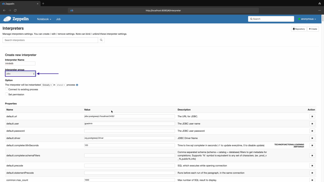
Task: Click the Create interpreter button
Action: click(x=313, y=29)
